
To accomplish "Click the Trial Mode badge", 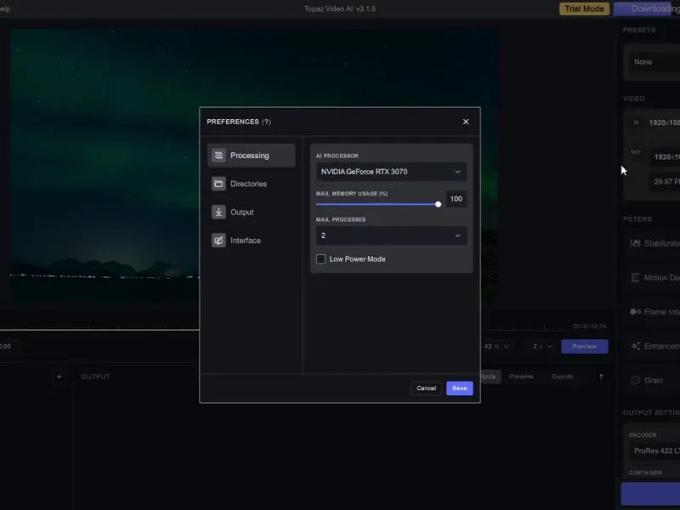I will click(584, 8).
